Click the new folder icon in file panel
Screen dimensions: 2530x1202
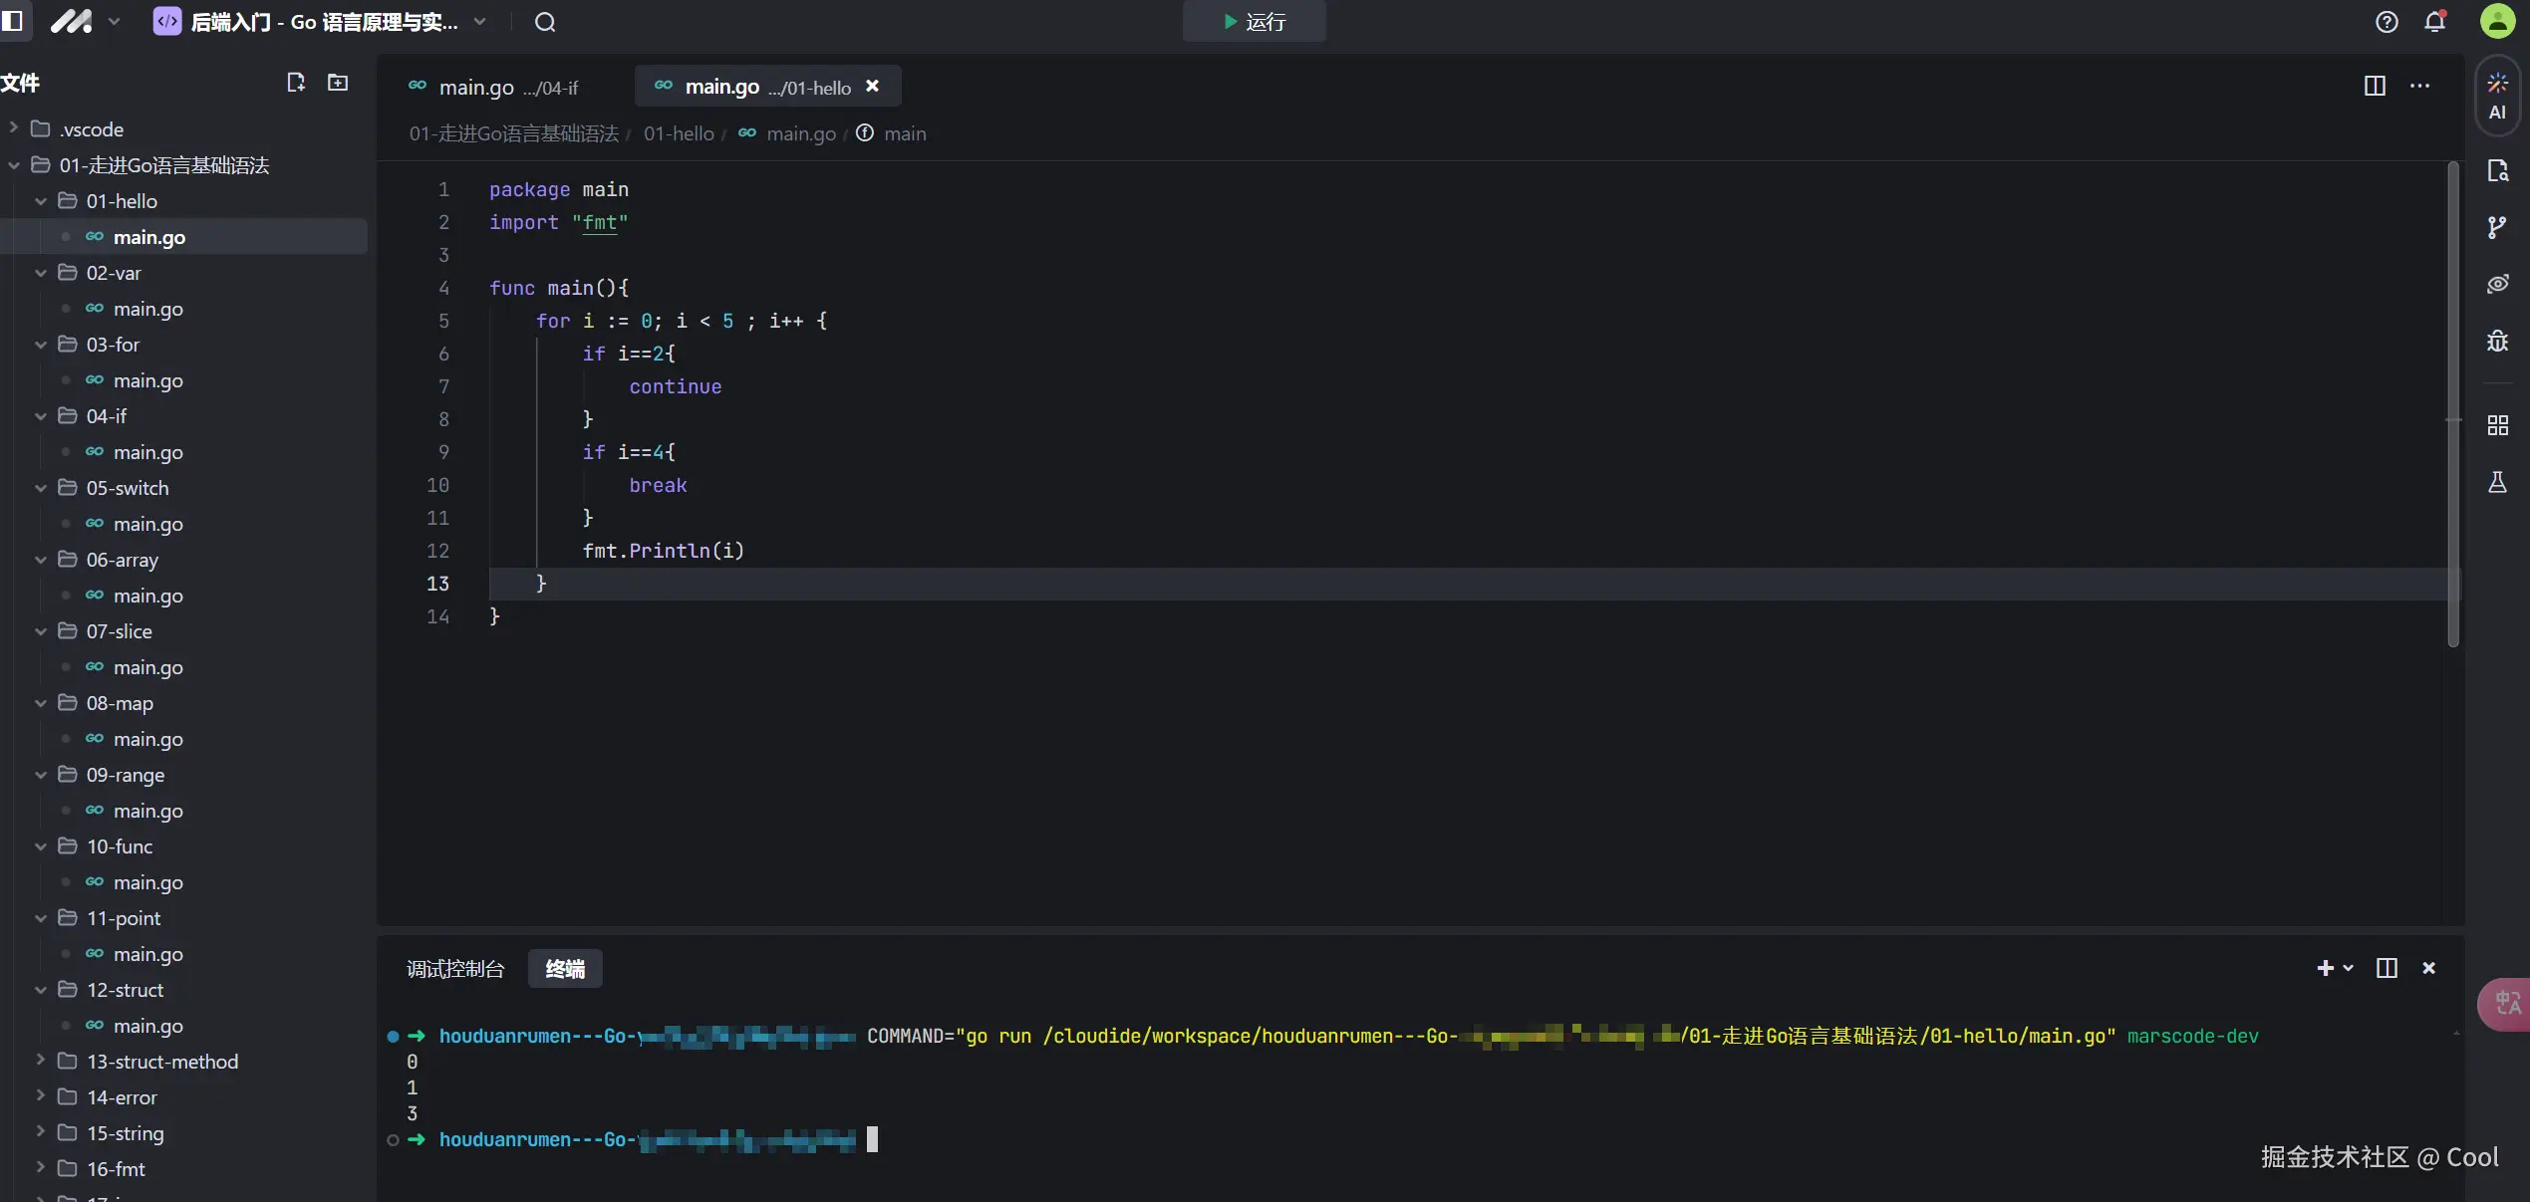coord(338,83)
